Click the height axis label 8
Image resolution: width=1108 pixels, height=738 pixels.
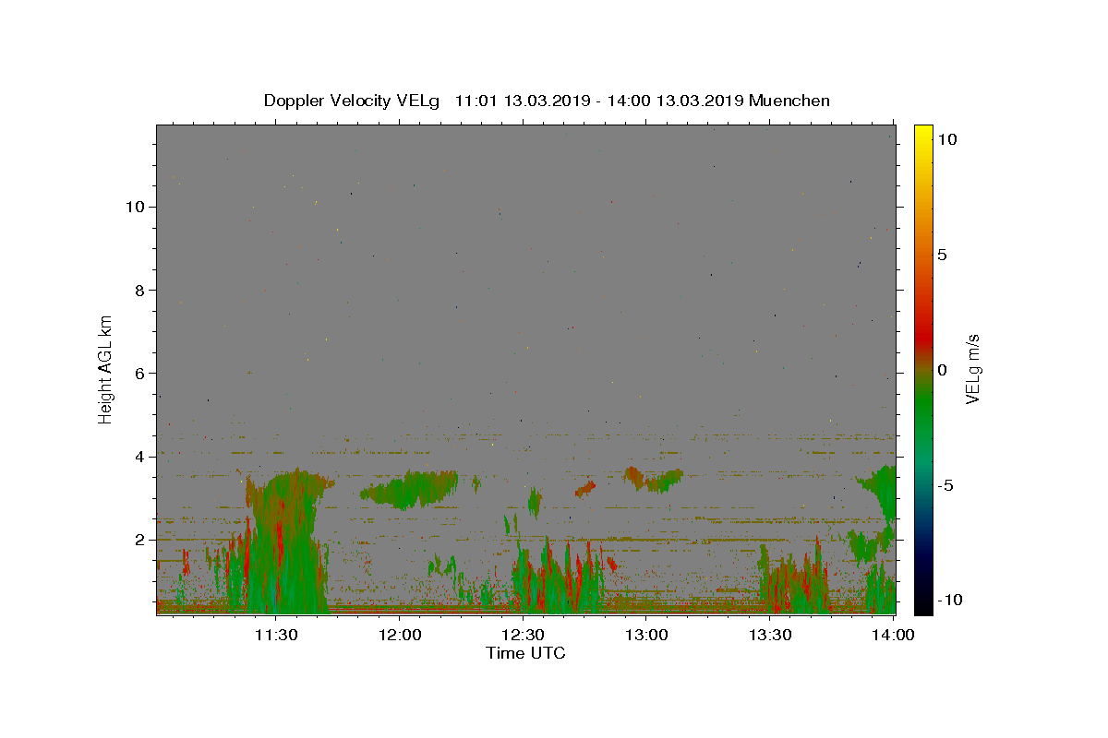(139, 290)
